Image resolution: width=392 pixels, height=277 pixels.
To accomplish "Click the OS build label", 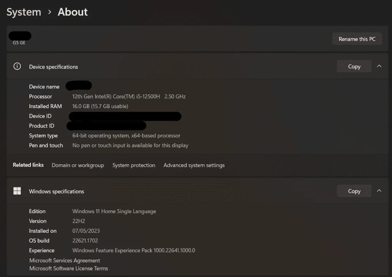I will click(39, 240).
